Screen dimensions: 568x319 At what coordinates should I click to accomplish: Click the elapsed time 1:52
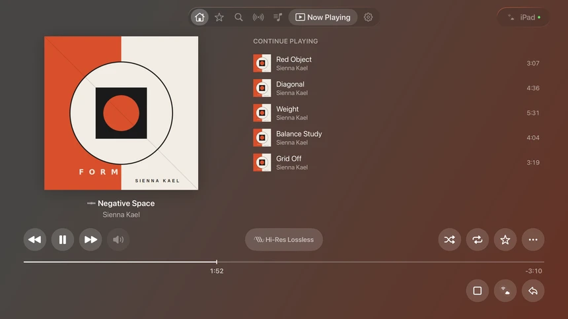(217, 271)
